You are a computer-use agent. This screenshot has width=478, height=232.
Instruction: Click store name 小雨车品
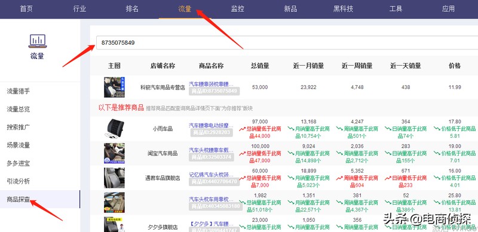tap(163, 129)
